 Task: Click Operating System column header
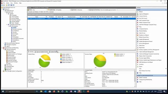coord(71,17)
